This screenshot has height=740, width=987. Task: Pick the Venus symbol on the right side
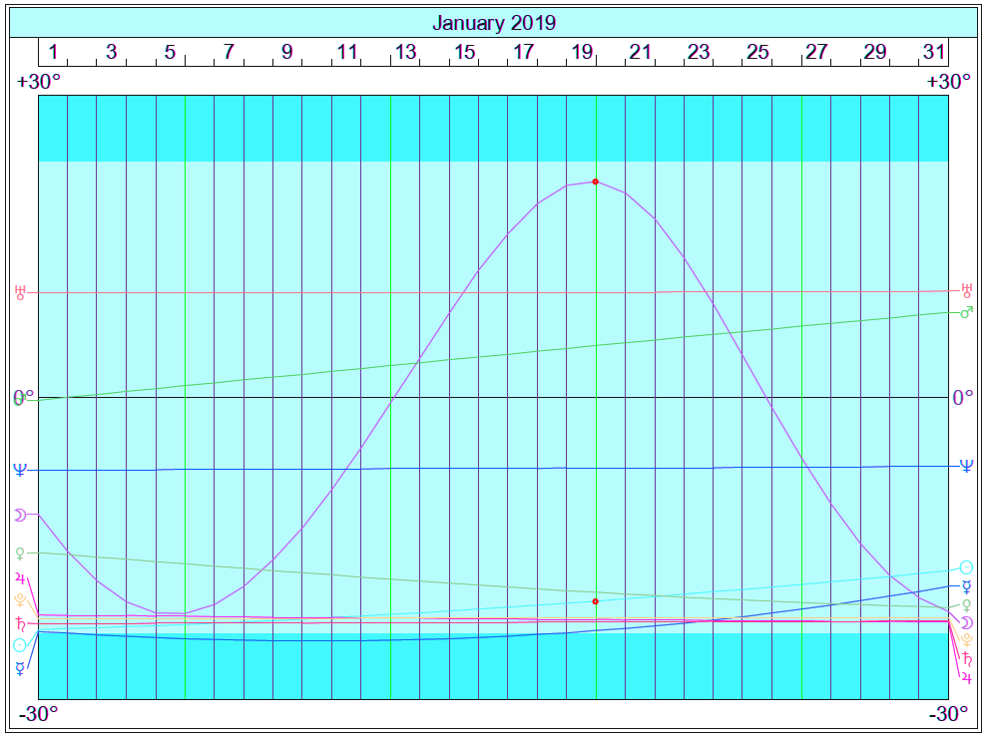[x=966, y=606]
